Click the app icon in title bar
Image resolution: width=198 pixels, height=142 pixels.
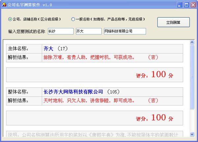4,5
